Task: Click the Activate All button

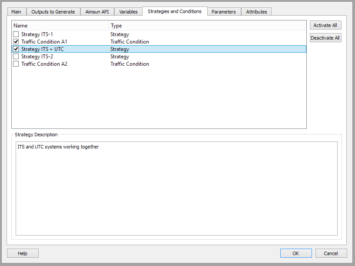Action: pos(325,26)
